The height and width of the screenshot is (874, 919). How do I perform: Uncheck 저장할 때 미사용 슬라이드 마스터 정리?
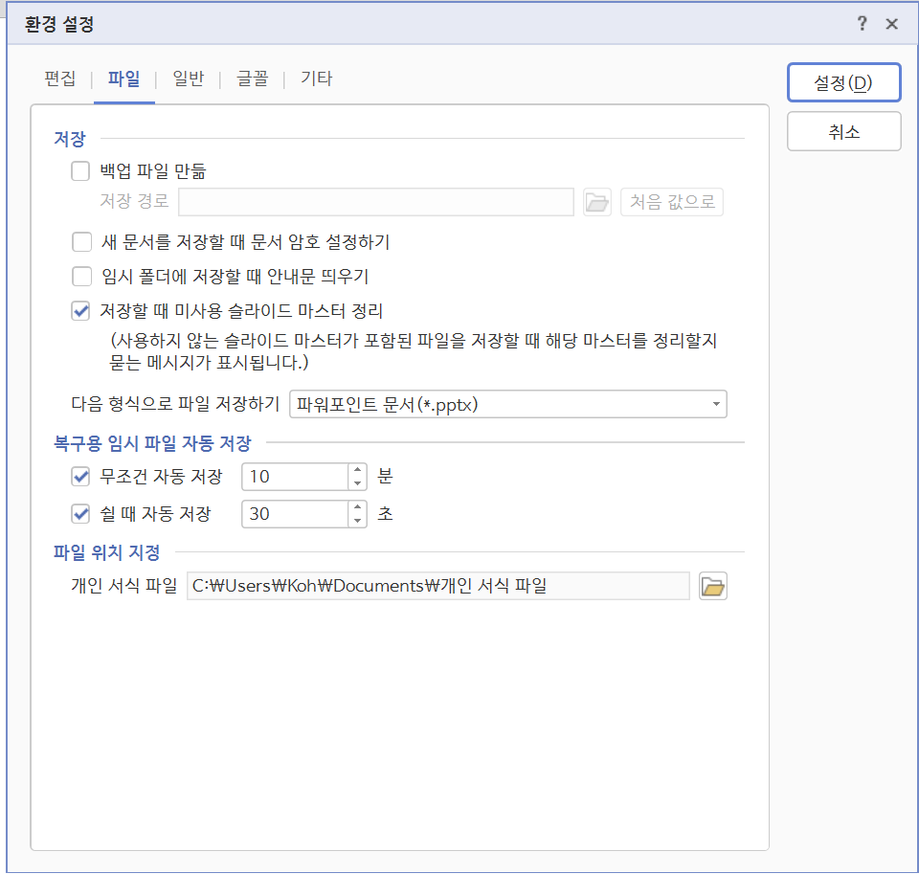[x=80, y=311]
